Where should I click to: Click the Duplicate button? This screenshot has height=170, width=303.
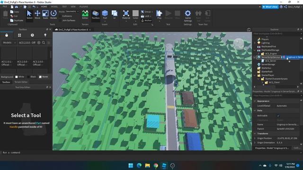coord(17,20)
